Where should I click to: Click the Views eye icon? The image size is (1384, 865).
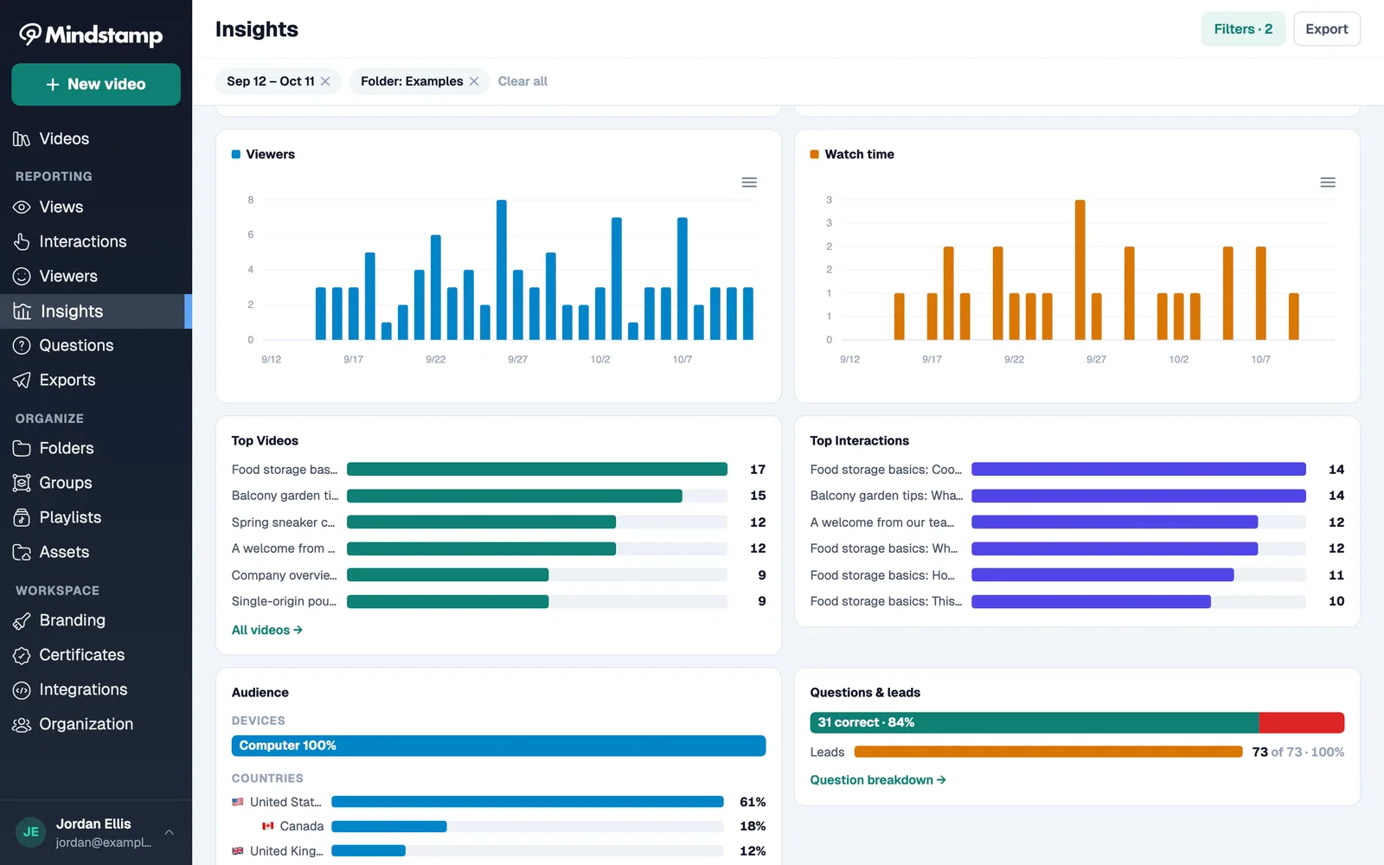(x=22, y=208)
